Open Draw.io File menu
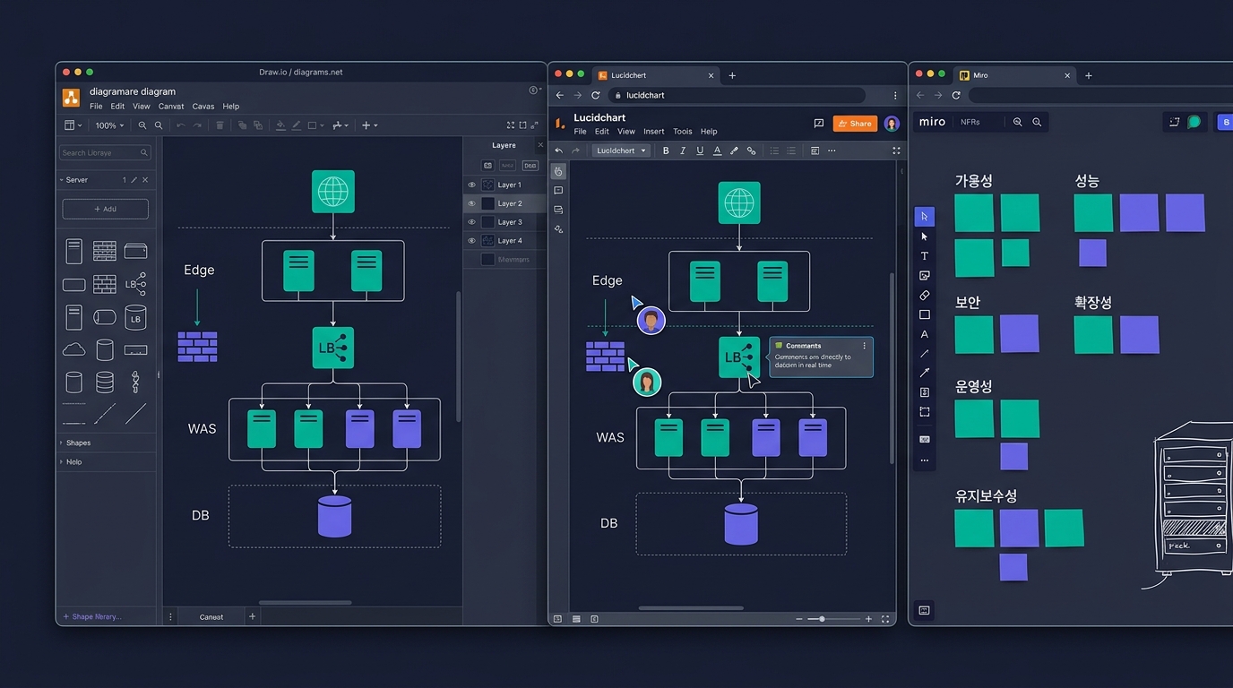 pyautogui.click(x=96, y=107)
